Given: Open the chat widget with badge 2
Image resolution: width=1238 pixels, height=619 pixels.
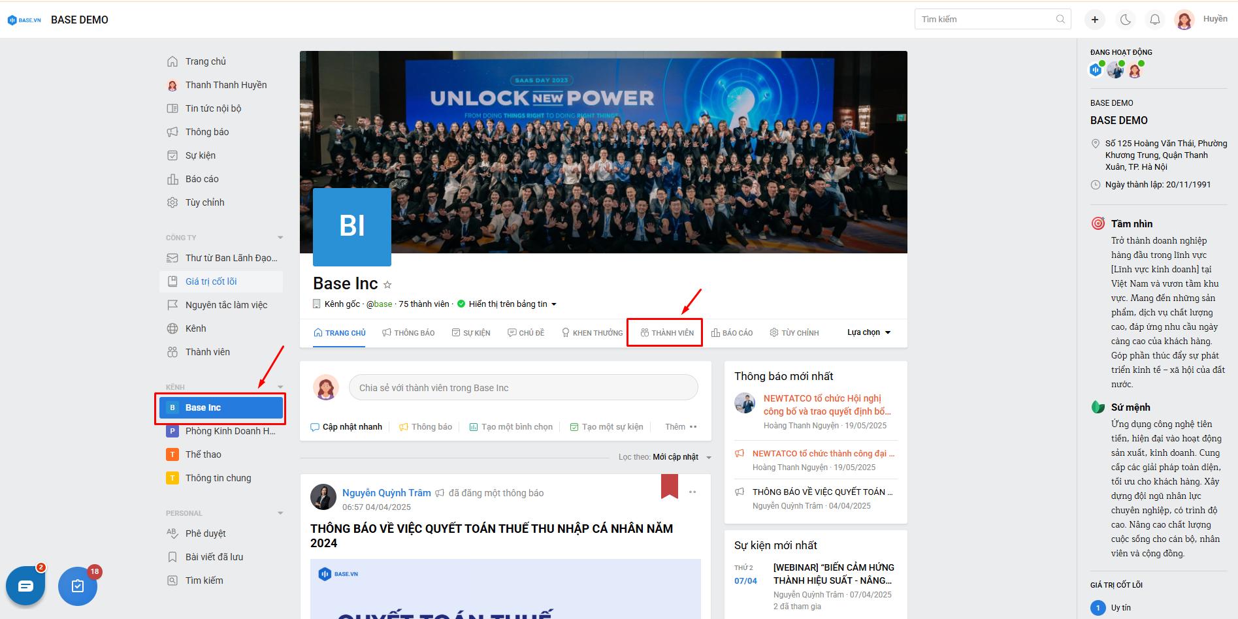Looking at the screenshot, I should pyautogui.click(x=25, y=586).
